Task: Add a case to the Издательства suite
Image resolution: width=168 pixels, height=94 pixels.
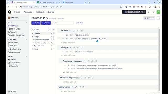Action: point(72,87)
